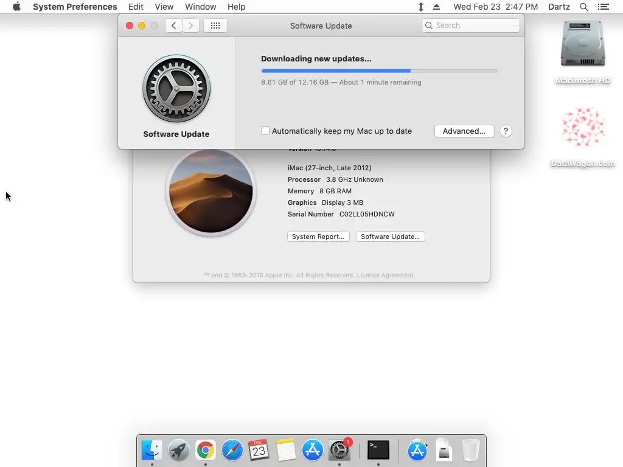The width and height of the screenshot is (623, 467).
Task: Click the large Software Update gear icon
Action: coord(176,89)
